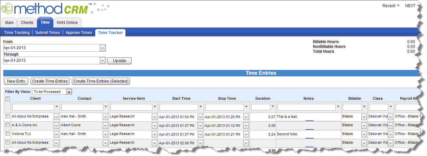This screenshot has height=156, width=427.
Task: Open filter arrow under Notes column
Action: pyautogui.click(x=338, y=107)
